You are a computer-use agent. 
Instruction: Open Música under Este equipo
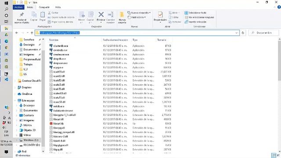tap(27, 125)
